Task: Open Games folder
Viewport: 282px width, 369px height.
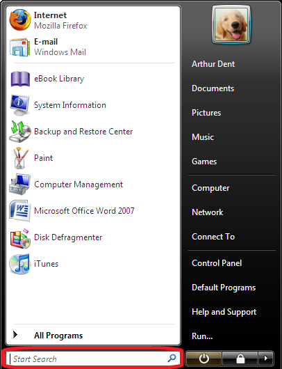Action: coord(204,162)
